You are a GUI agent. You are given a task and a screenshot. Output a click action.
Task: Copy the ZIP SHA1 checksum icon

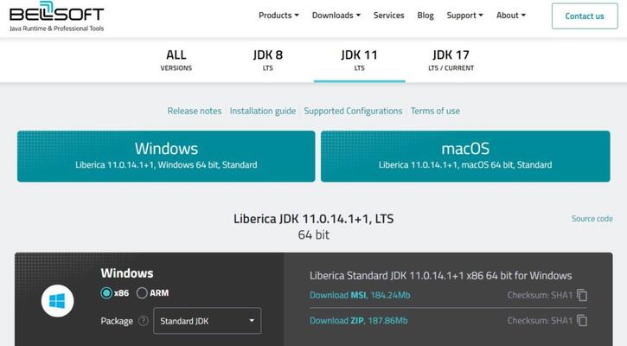582,321
